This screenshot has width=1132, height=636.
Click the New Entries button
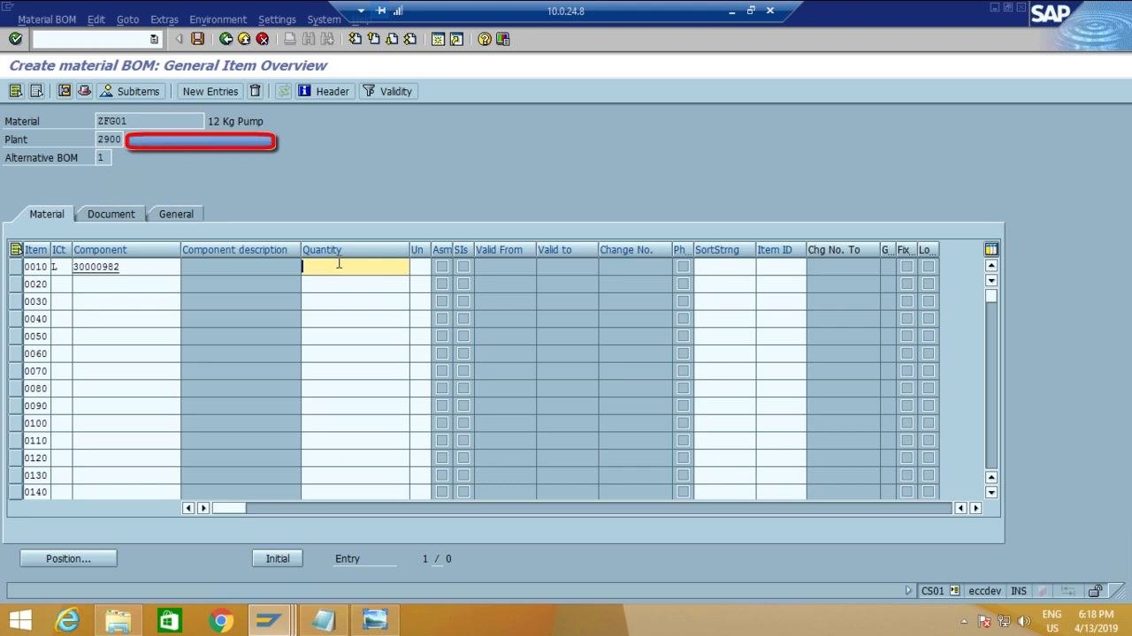tap(210, 91)
